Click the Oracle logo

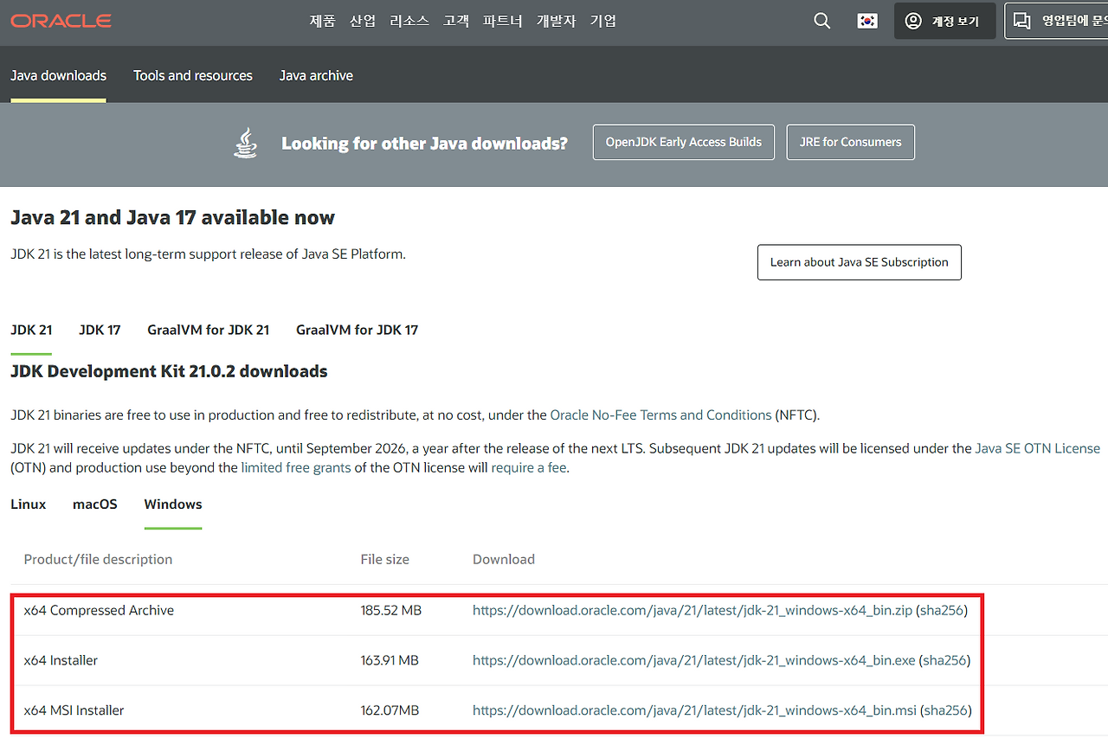(x=60, y=21)
